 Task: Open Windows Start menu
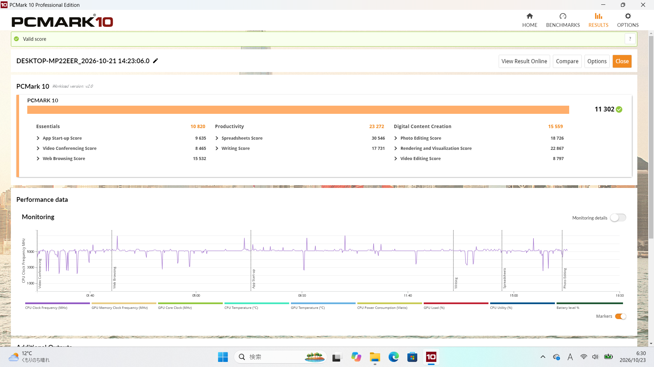pos(223,357)
